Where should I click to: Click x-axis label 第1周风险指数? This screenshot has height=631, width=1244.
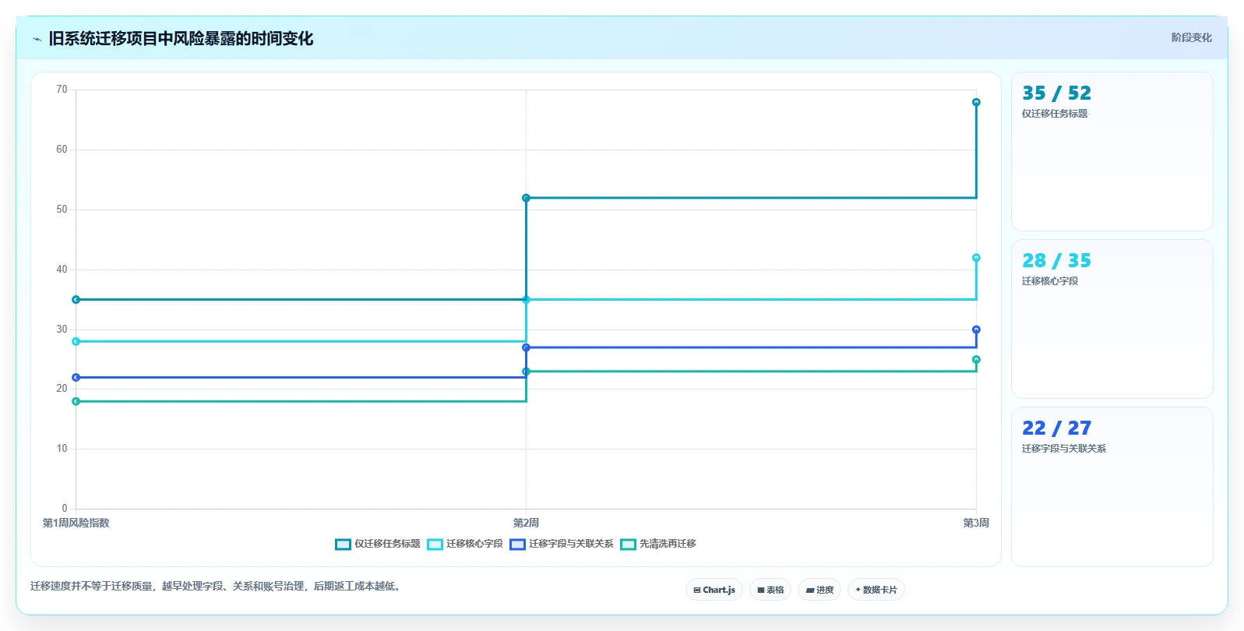point(76,523)
